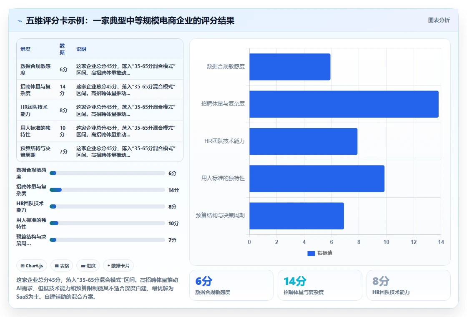Image resolution: width=467 pixels, height=317 pixels.
Task: Click the summary paragraph starting 这家企业总分45分
Action: [97, 288]
